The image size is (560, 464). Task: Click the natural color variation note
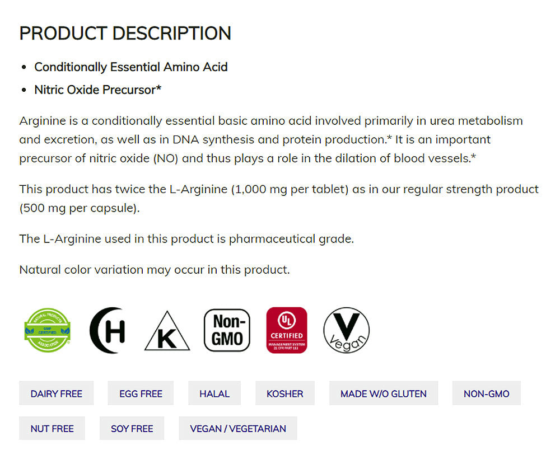pos(155,270)
